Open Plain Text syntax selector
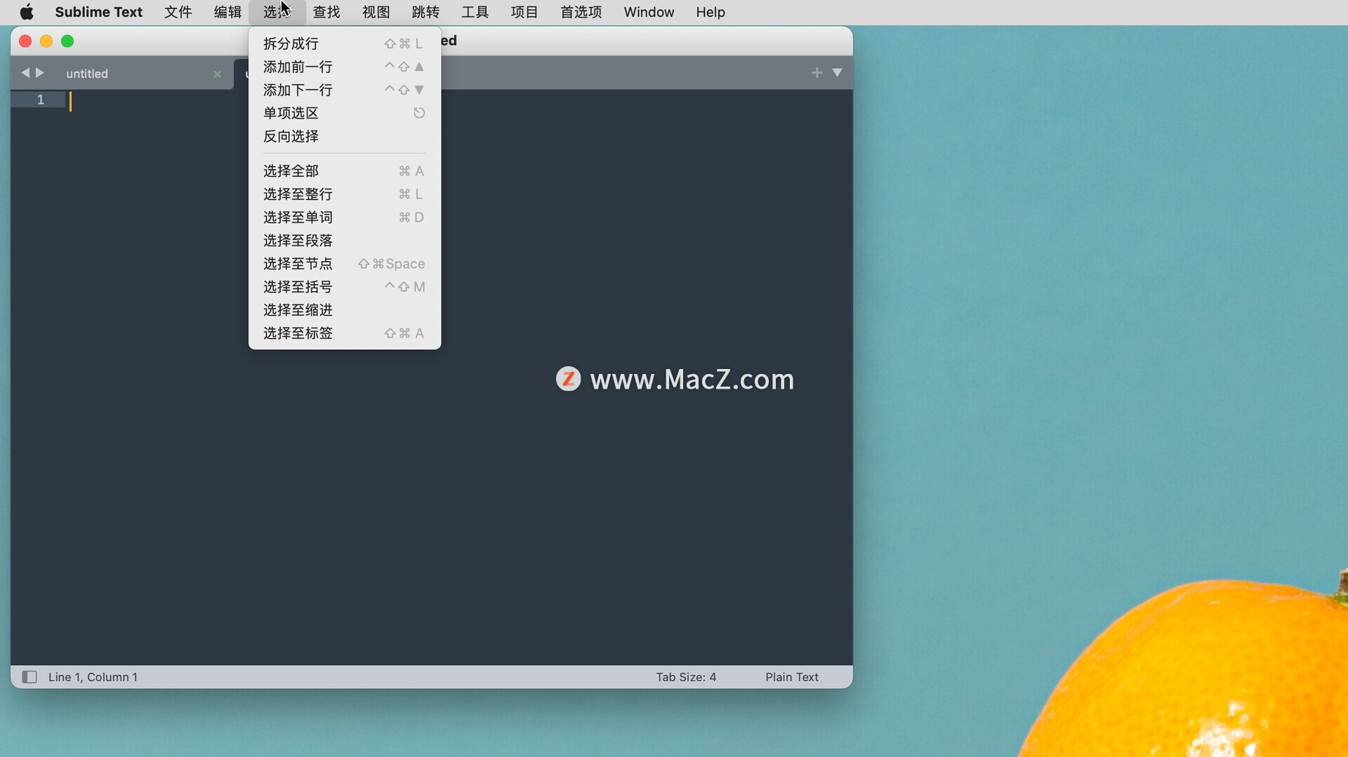1348x757 pixels. [791, 677]
